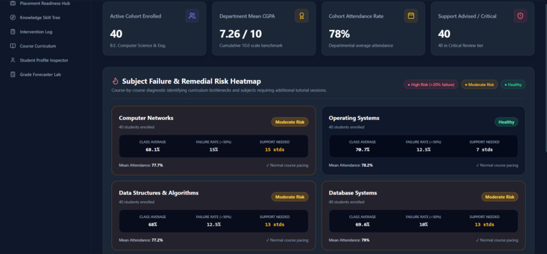
Task: Click Subject Failure & Remedial Risk Heatmap heading
Action: pyautogui.click(x=191, y=81)
